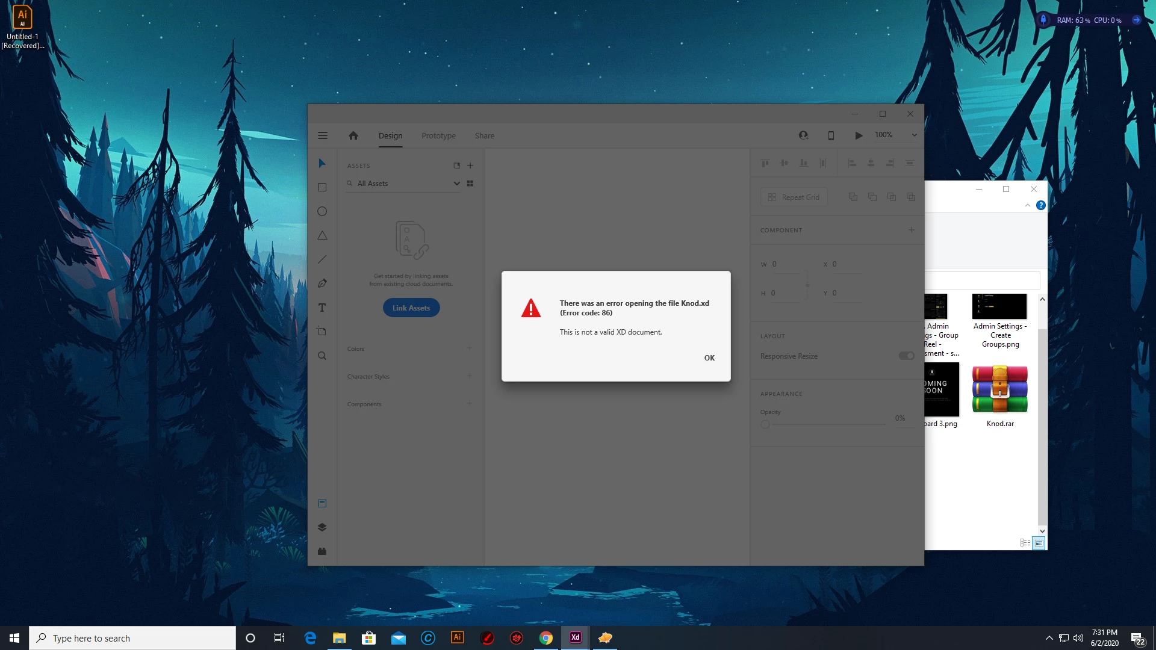Expand the All Assets dropdown
Screen dimensions: 1156x650
click(456, 184)
